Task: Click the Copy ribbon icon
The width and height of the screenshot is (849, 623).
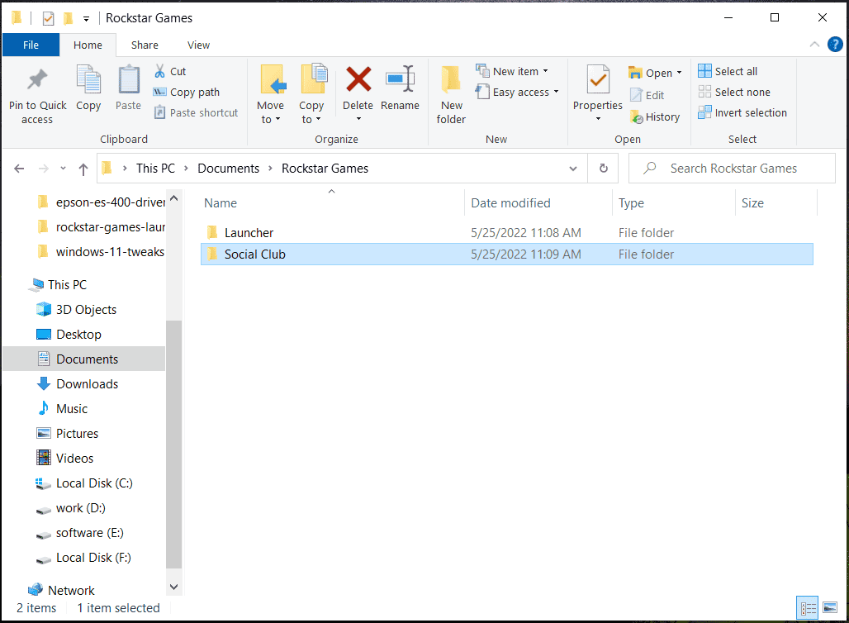Action: 88,79
